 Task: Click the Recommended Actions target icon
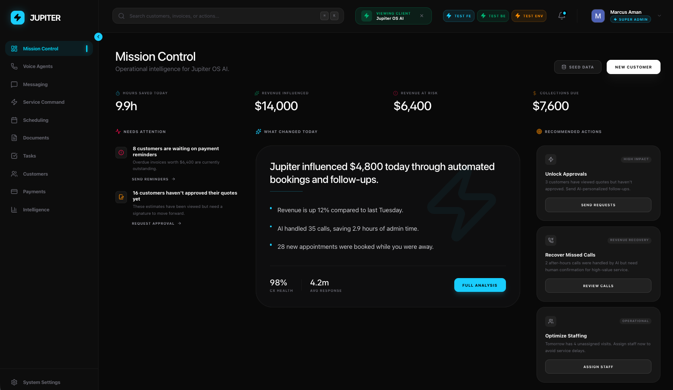[x=539, y=132]
